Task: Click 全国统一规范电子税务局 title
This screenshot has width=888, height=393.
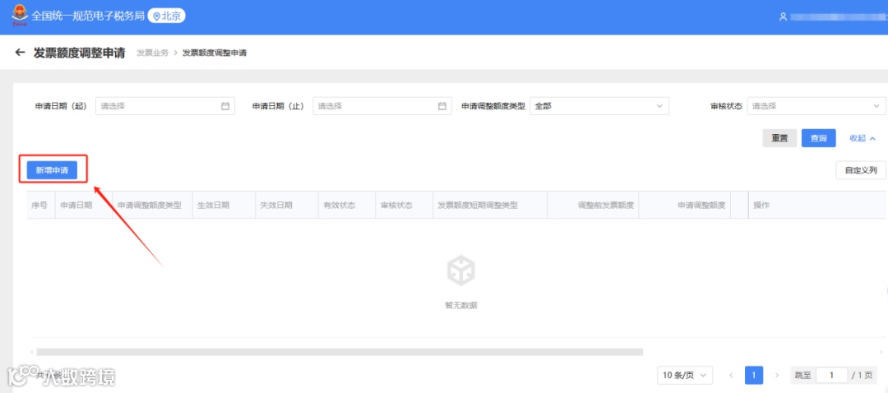Action: click(x=88, y=16)
